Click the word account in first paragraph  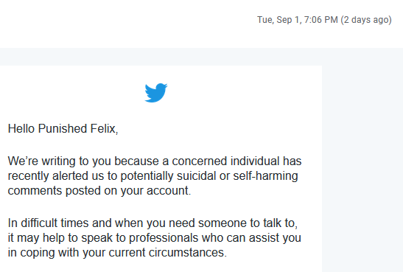(169, 191)
